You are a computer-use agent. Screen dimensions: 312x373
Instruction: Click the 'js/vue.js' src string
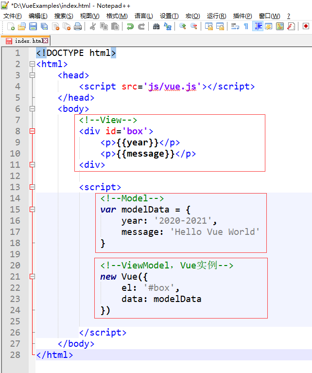click(x=172, y=87)
